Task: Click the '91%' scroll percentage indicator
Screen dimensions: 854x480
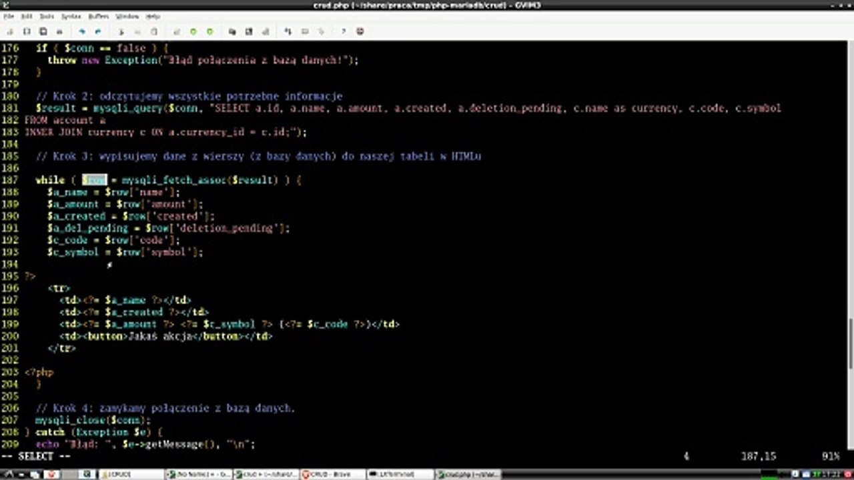Action: [x=831, y=457]
